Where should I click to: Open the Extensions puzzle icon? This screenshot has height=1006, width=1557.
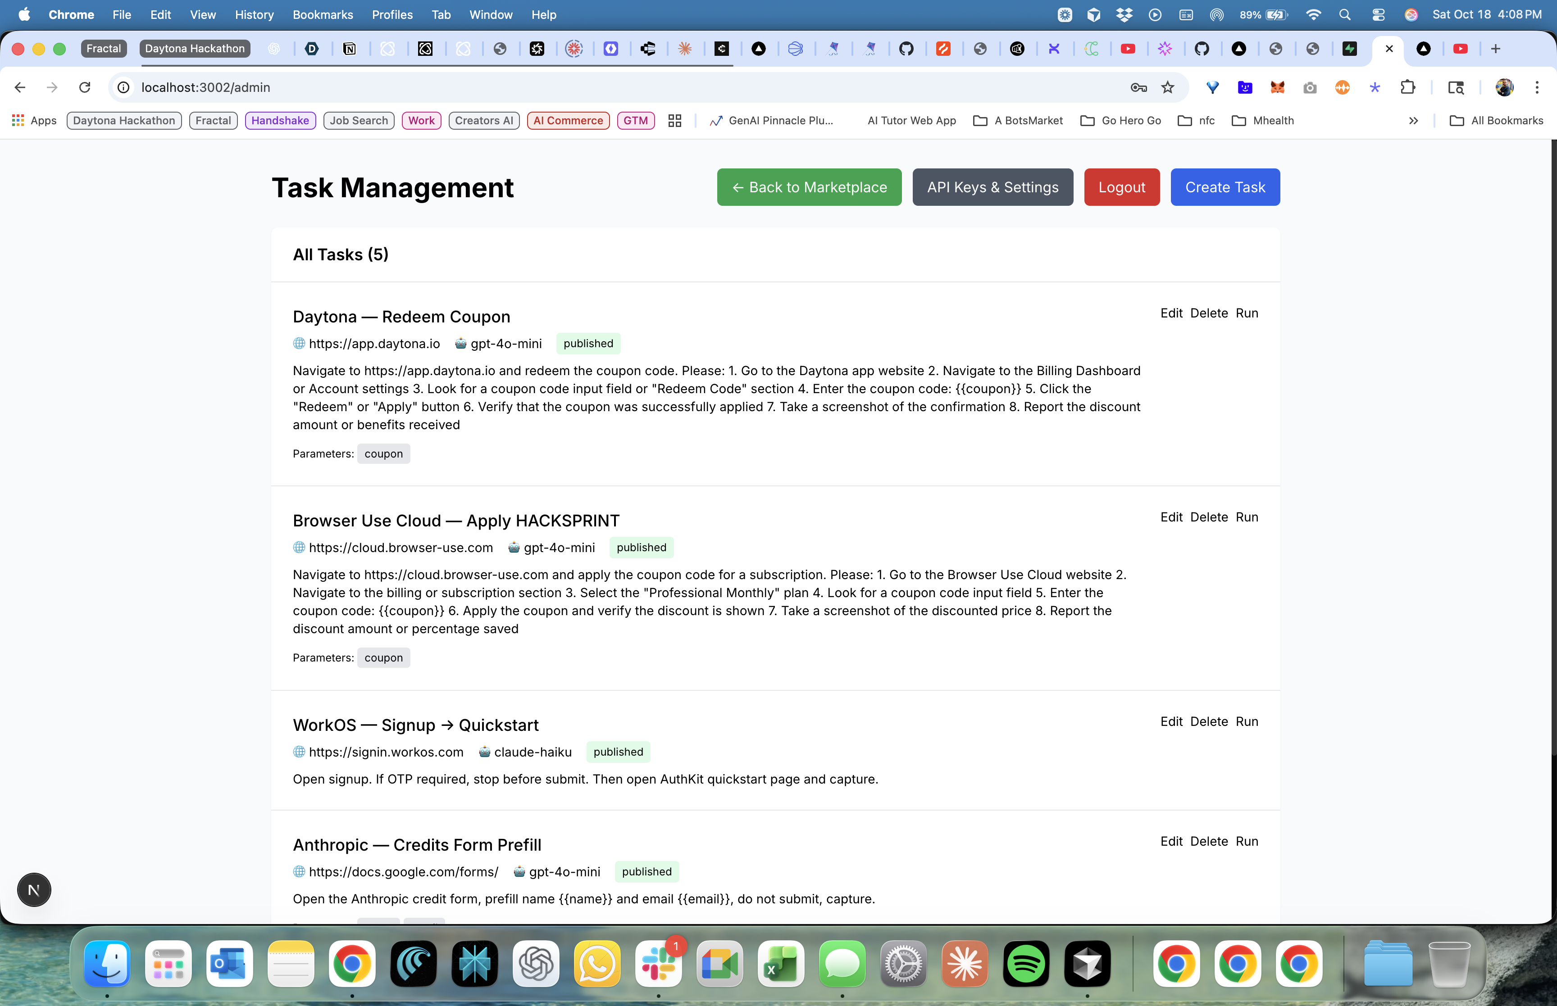(x=1408, y=87)
